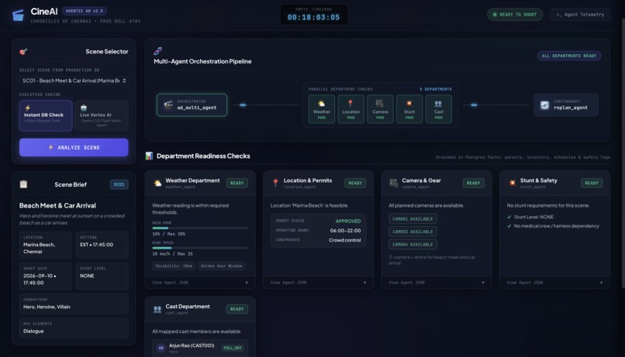Expand View Agent JSON for Stunt & Safety
Image resolution: width=625 pixels, height=357 pixels.
click(x=555, y=283)
